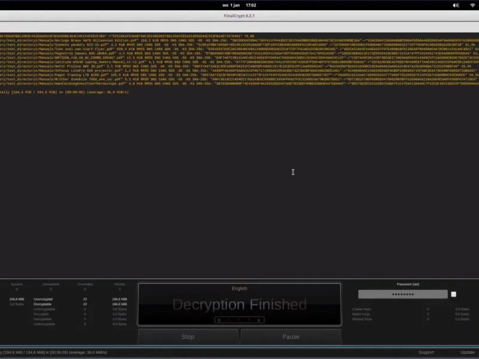
Task: Click the password input field
Action: click(402, 294)
